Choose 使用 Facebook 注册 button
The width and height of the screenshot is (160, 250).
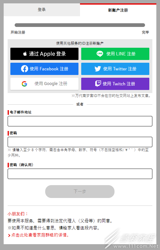(x=44, y=69)
